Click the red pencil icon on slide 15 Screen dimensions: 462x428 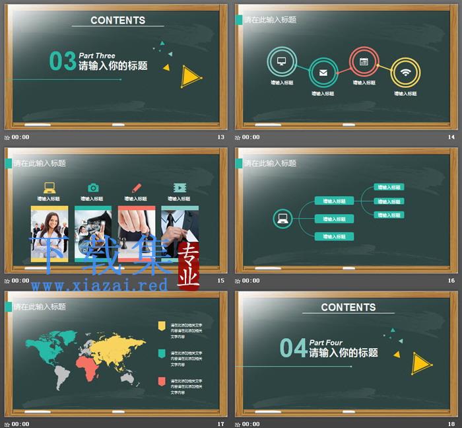click(137, 188)
